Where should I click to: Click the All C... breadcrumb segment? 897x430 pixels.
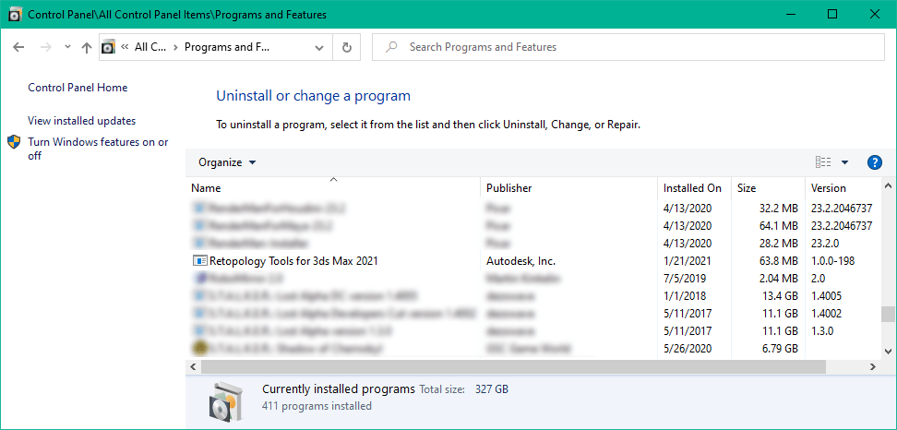point(149,47)
